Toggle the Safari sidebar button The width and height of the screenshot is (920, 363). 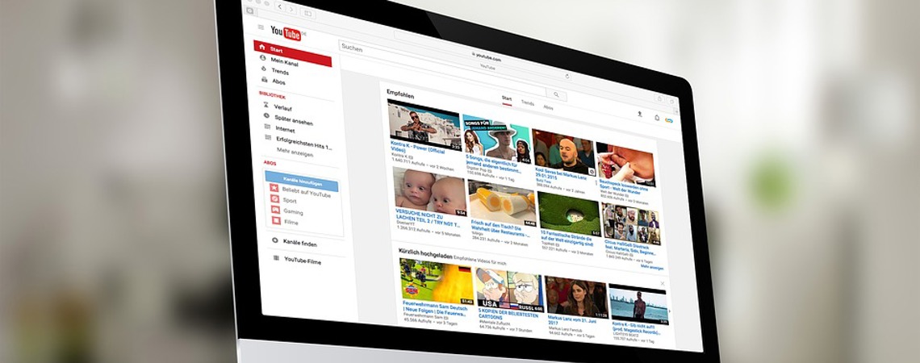[308, 12]
